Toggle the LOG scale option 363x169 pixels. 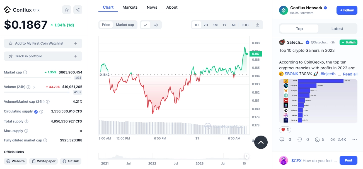click(x=245, y=25)
